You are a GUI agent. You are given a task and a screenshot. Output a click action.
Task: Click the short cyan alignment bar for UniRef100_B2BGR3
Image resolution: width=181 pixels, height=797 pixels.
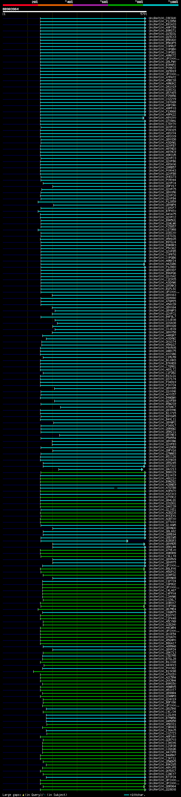[x=84, y=541]
